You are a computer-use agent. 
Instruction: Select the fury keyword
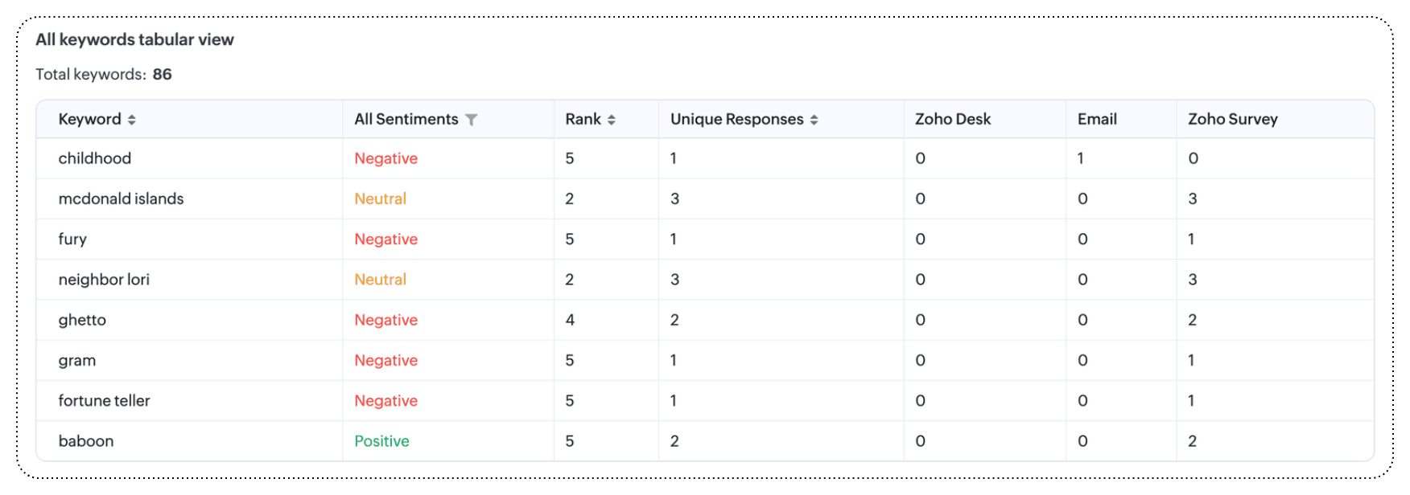pos(72,239)
